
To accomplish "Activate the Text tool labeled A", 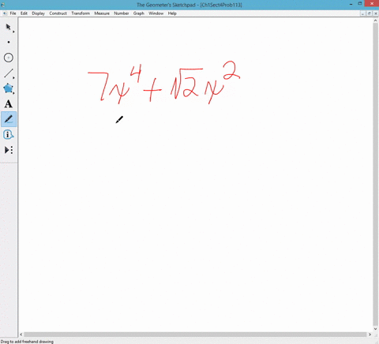I will click(9, 104).
